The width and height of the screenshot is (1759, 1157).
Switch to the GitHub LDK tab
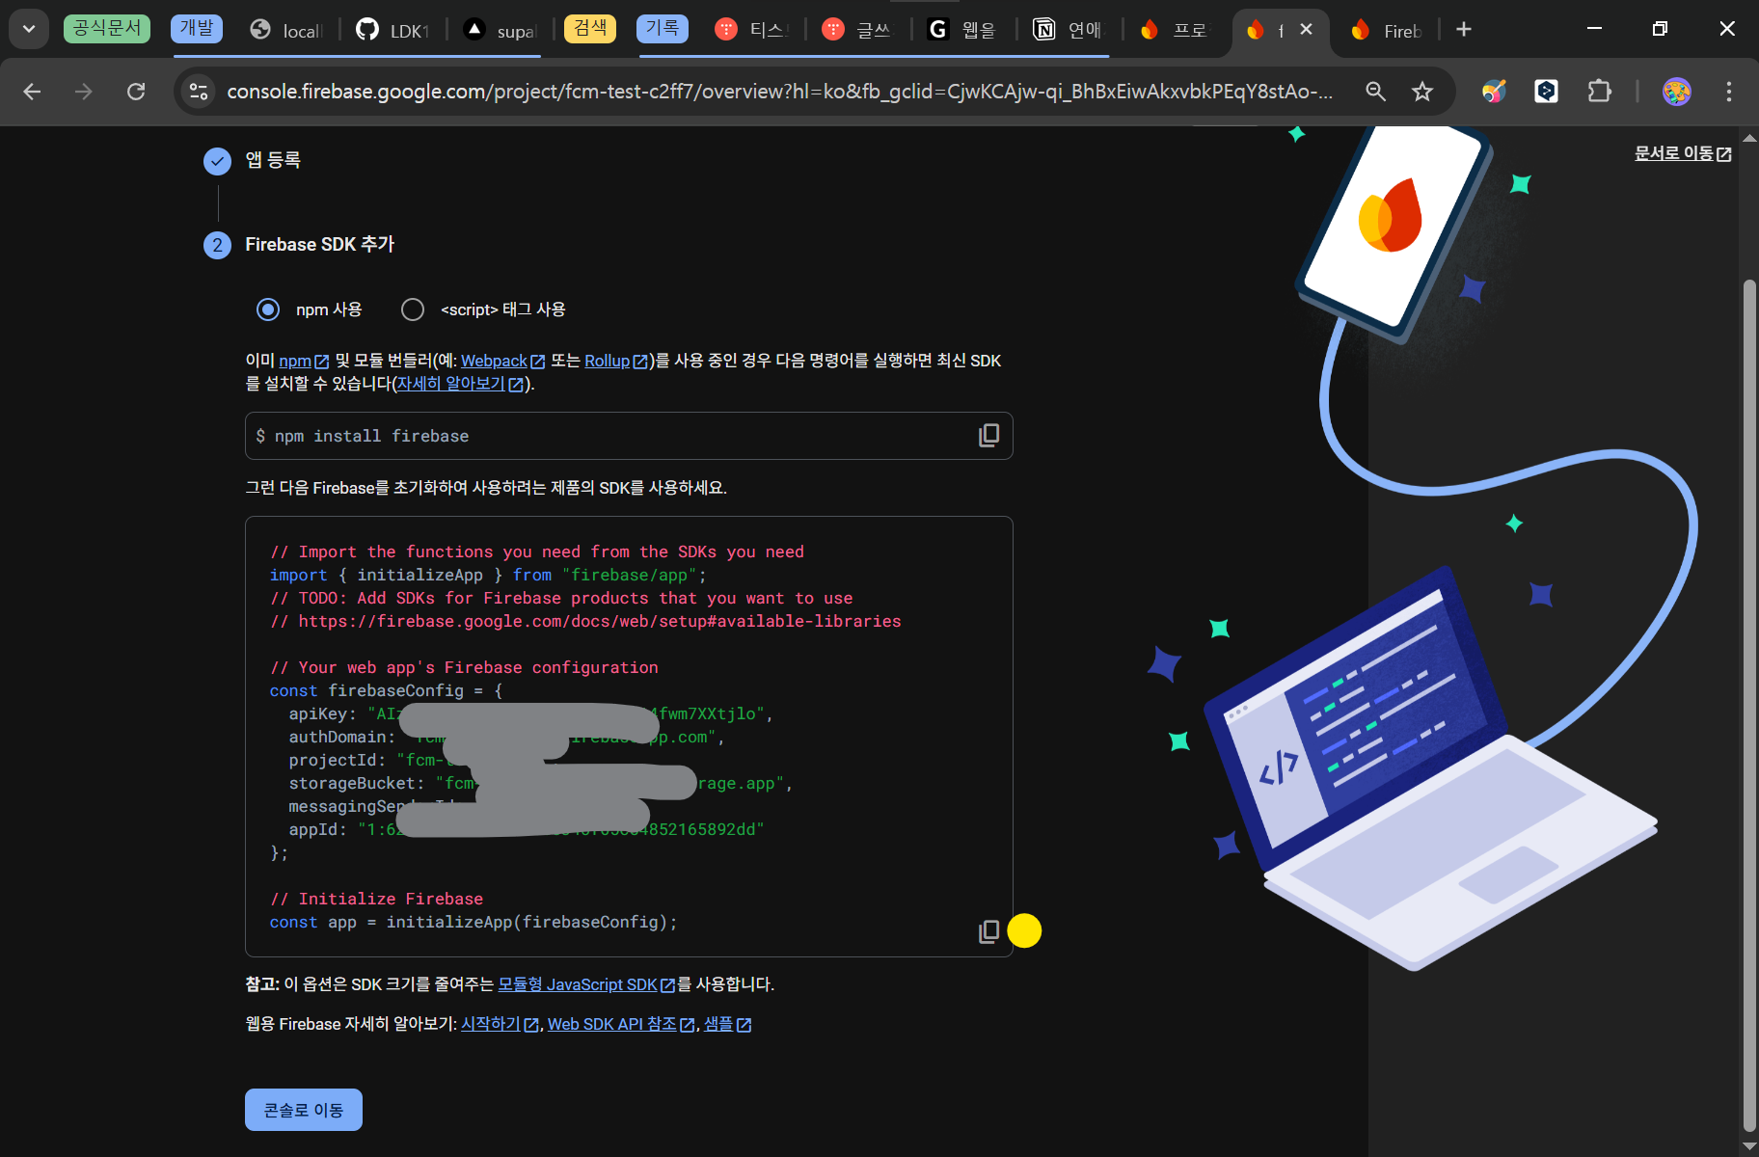pyautogui.click(x=392, y=30)
